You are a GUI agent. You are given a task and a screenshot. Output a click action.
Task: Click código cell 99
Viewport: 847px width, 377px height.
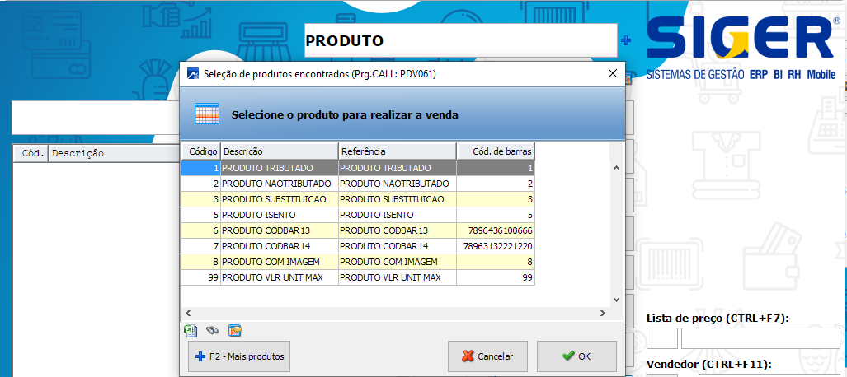click(200, 277)
